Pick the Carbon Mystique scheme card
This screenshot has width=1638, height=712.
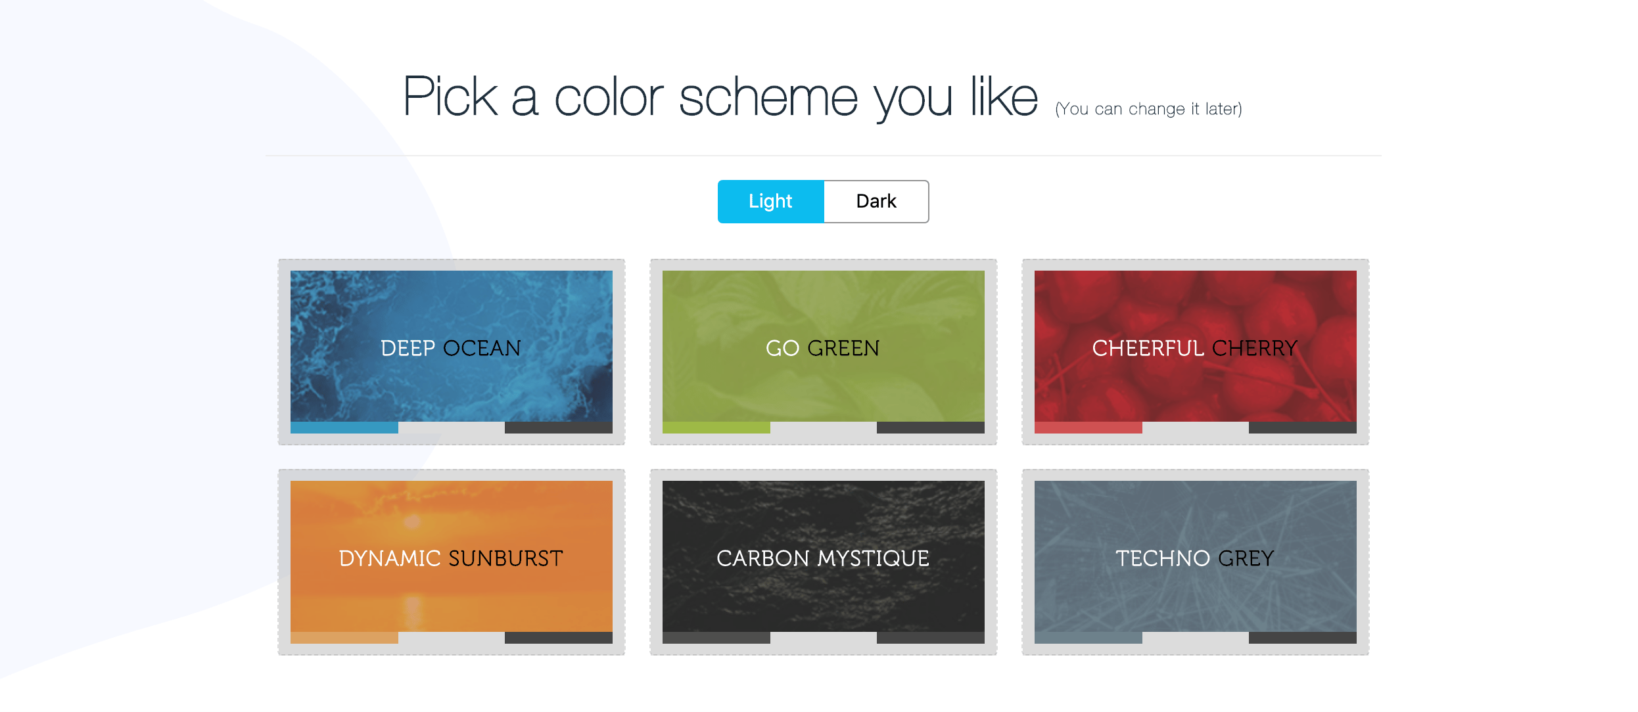(x=823, y=556)
